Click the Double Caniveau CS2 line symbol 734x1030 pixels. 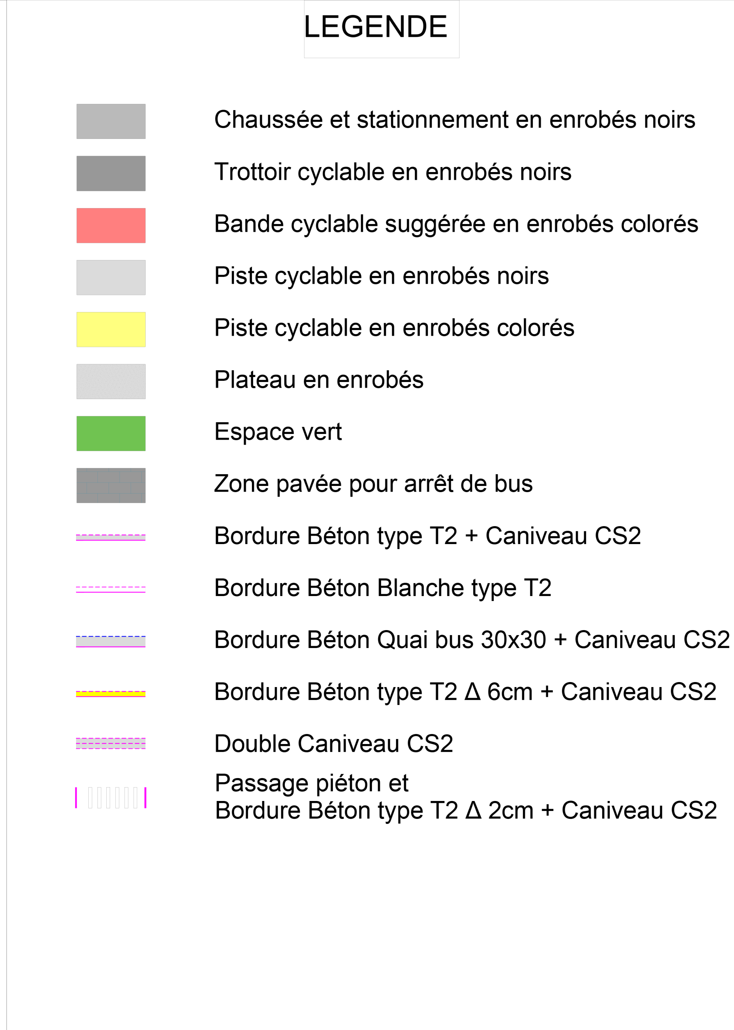111,743
